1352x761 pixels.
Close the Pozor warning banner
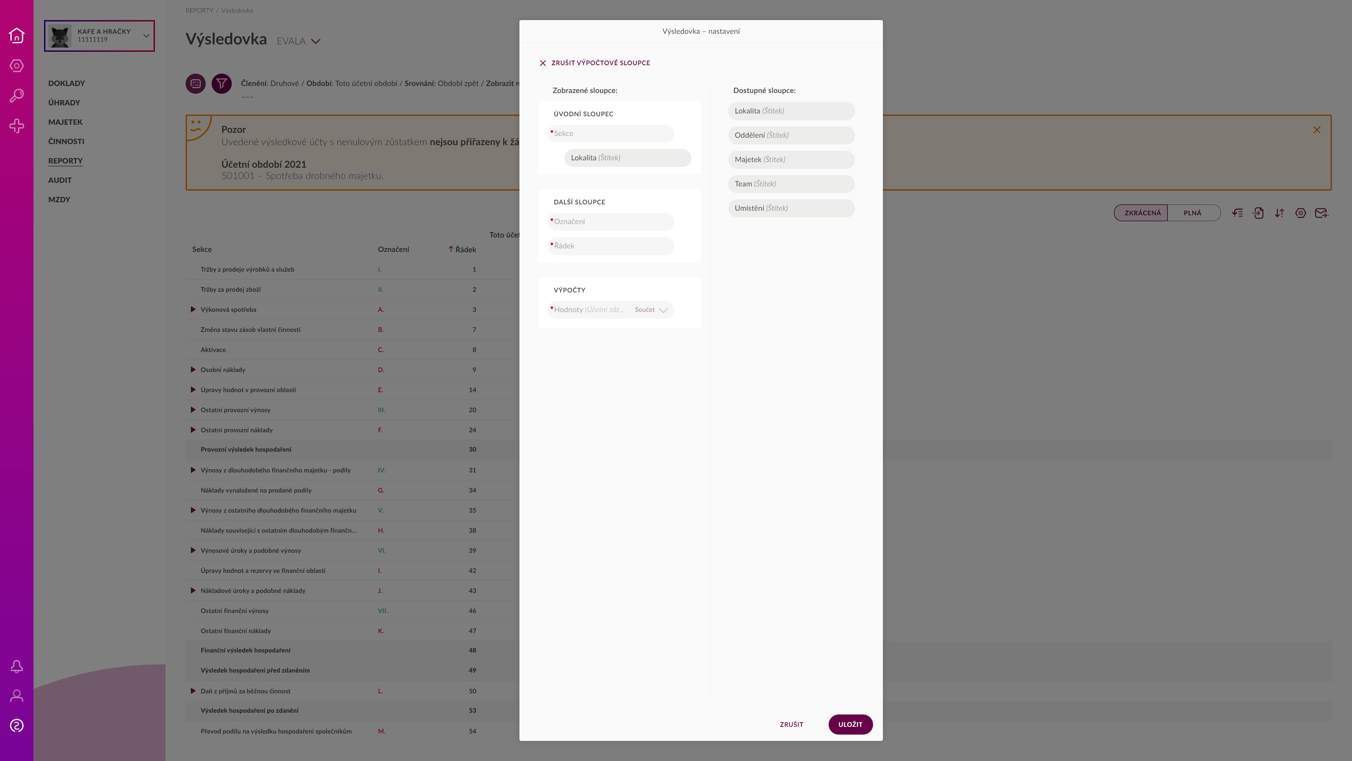(1316, 130)
